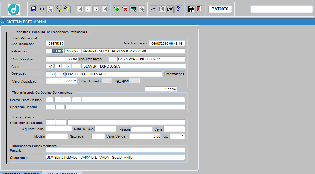Click the red X delete record icon
This screenshot has width=315, height=174.
[x=125, y=9]
